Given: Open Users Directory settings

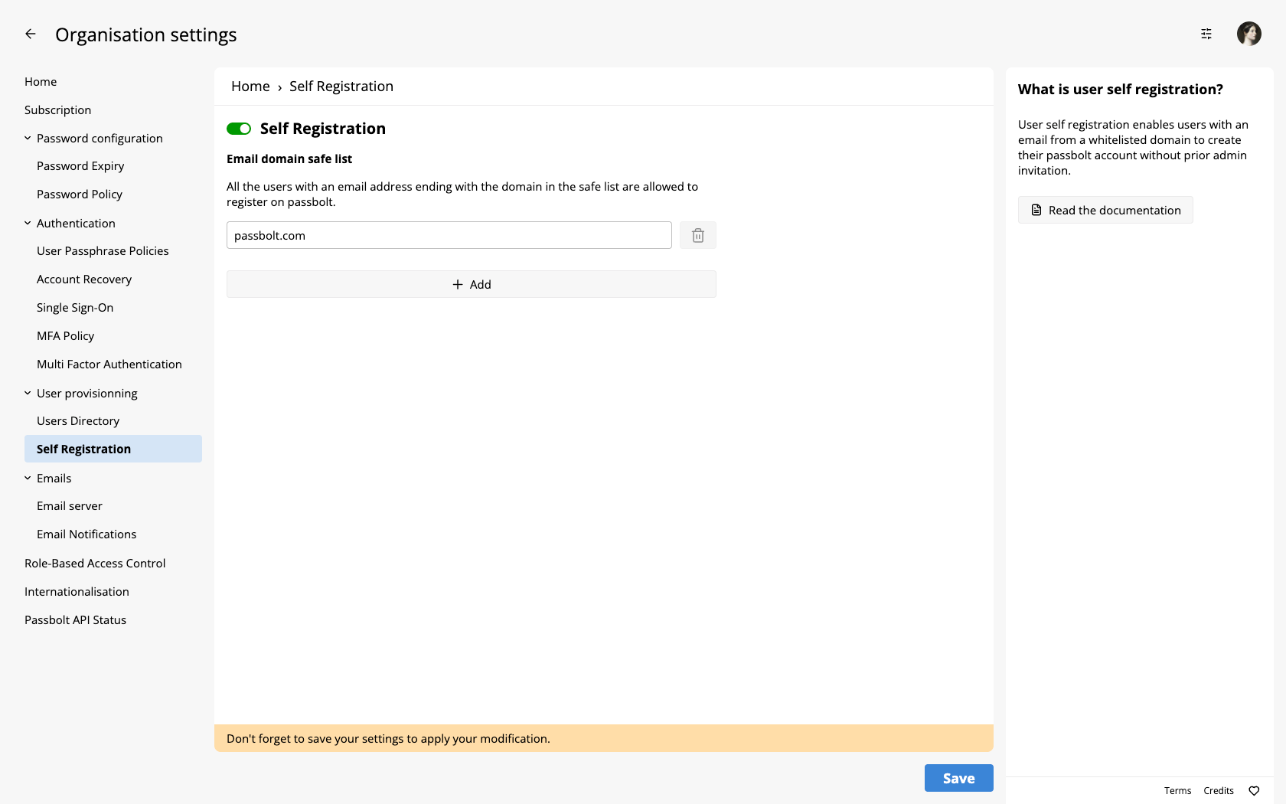Looking at the screenshot, I should click(x=78, y=421).
